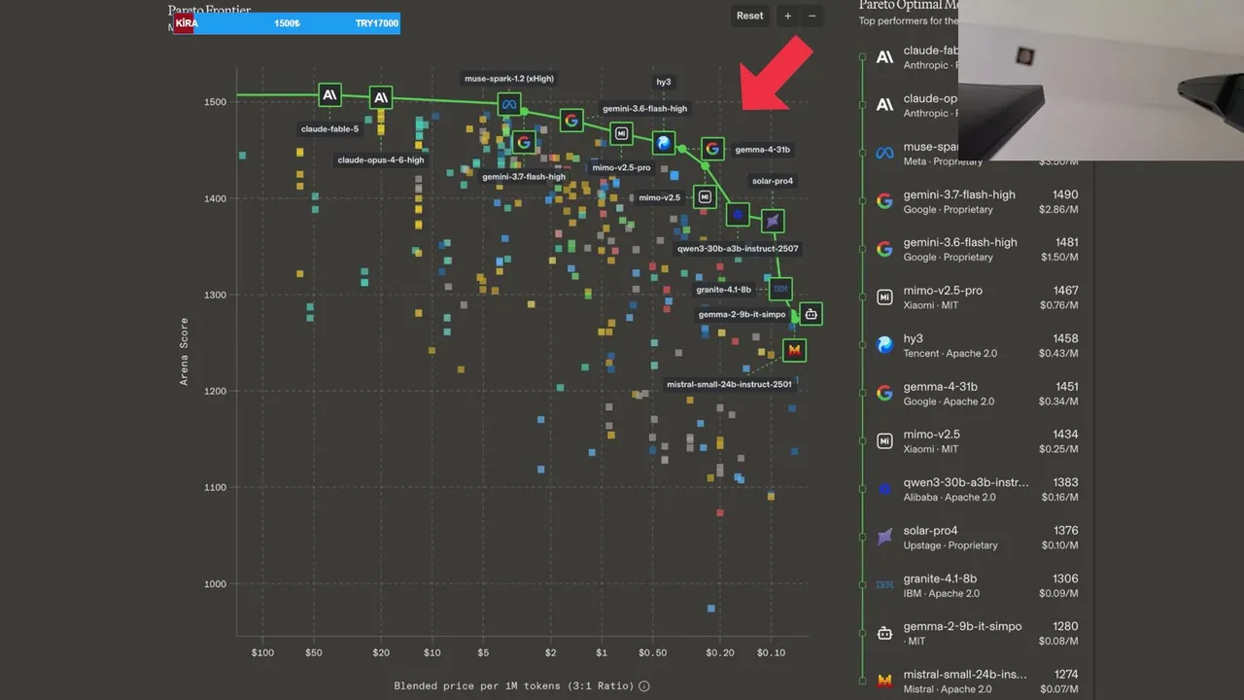Click the gemma-4-31b label on the chart
Viewport: 1244px width, 700px height.
763,150
